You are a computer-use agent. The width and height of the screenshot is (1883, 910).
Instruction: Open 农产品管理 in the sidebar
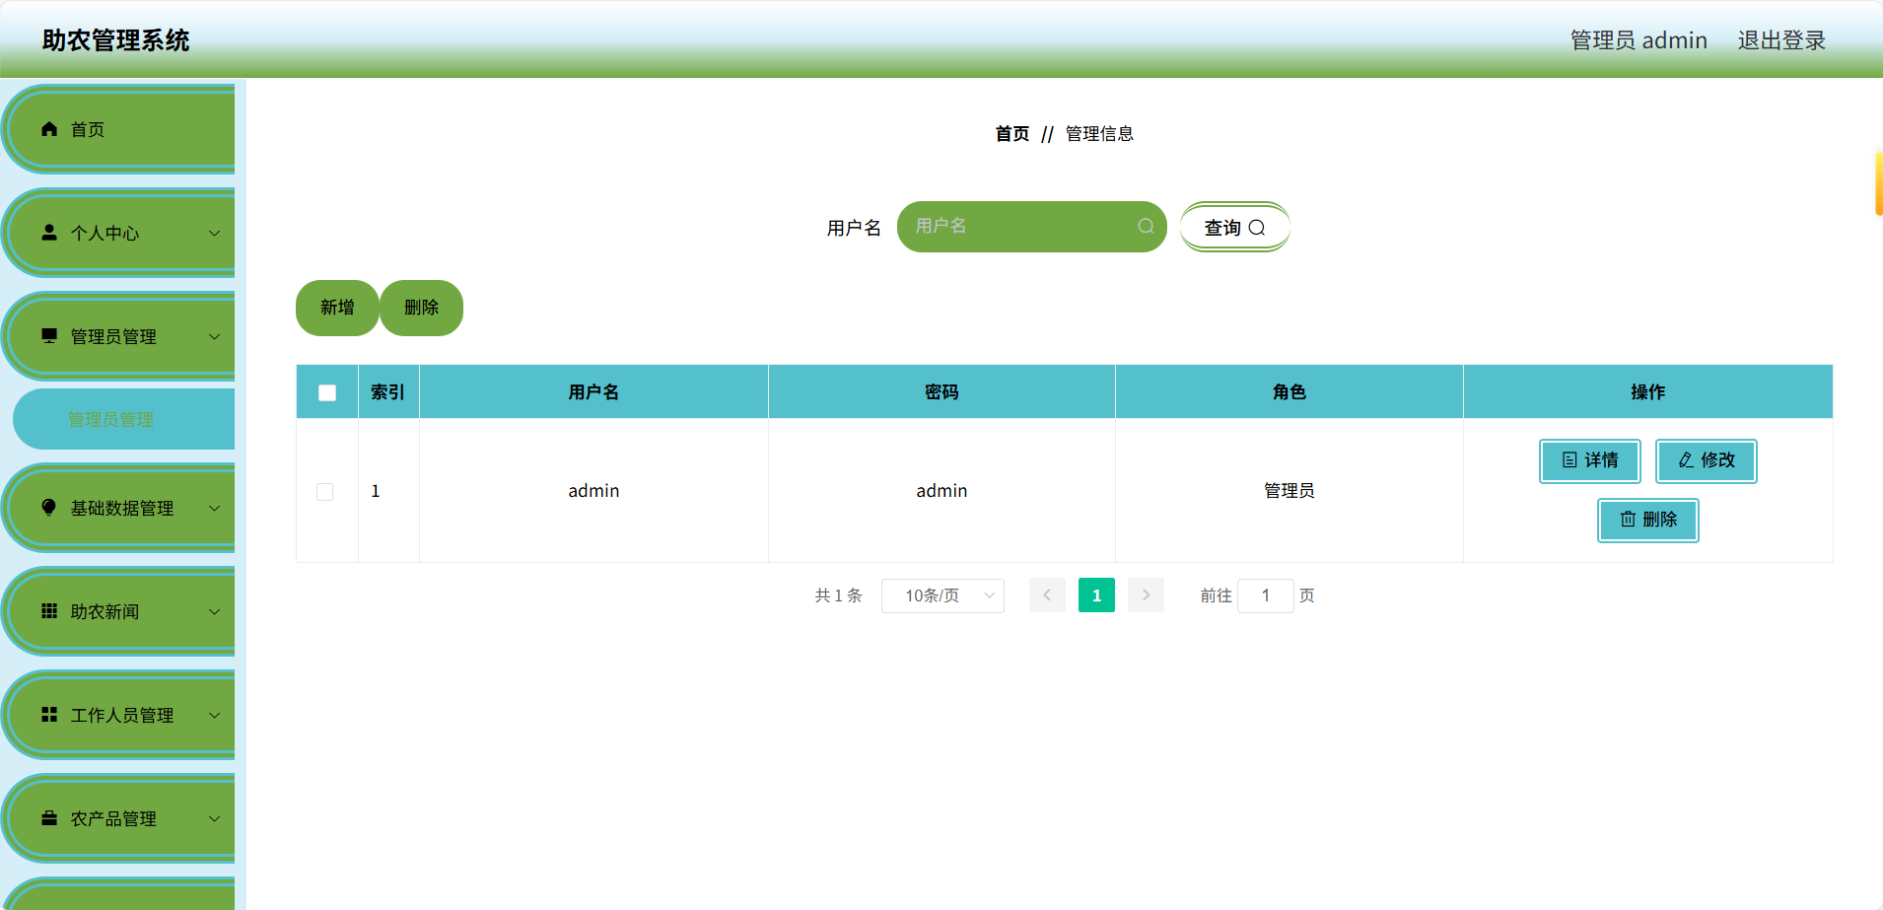click(x=119, y=818)
